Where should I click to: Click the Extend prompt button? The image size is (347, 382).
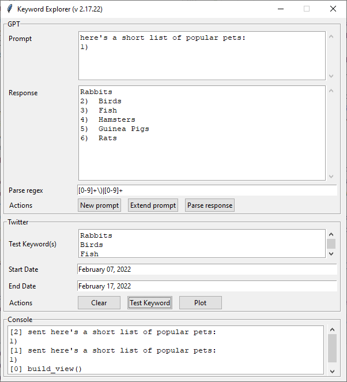point(153,205)
